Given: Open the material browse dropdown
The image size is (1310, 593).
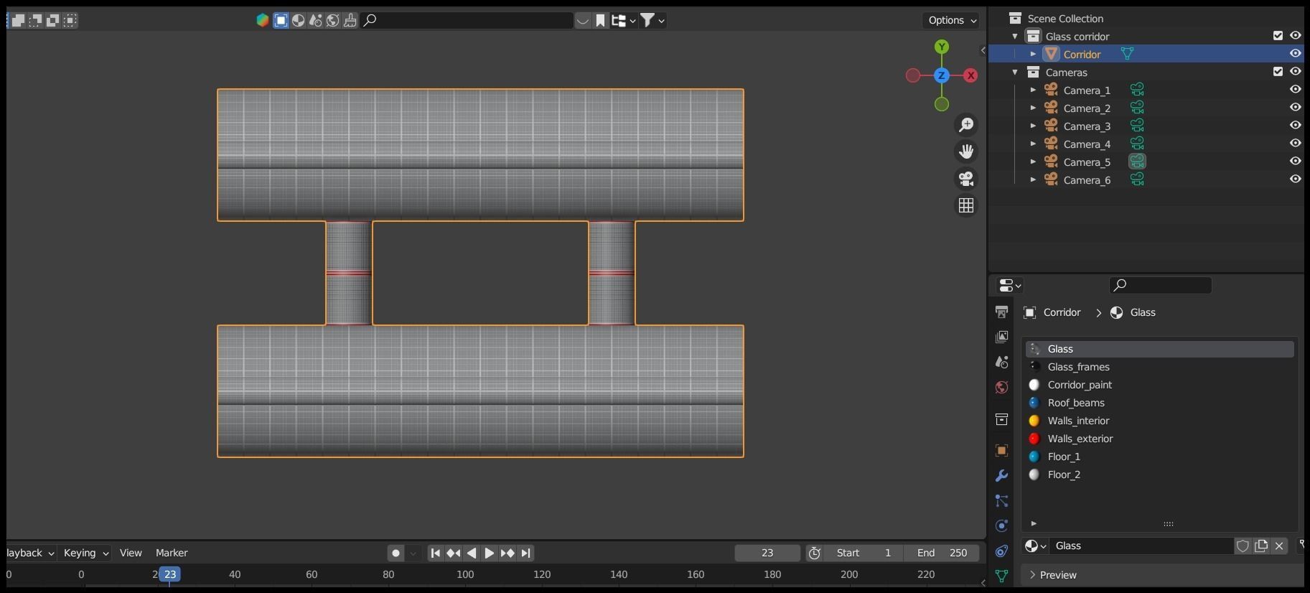Looking at the screenshot, I should pyautogui.click(x=1035, y=546).
